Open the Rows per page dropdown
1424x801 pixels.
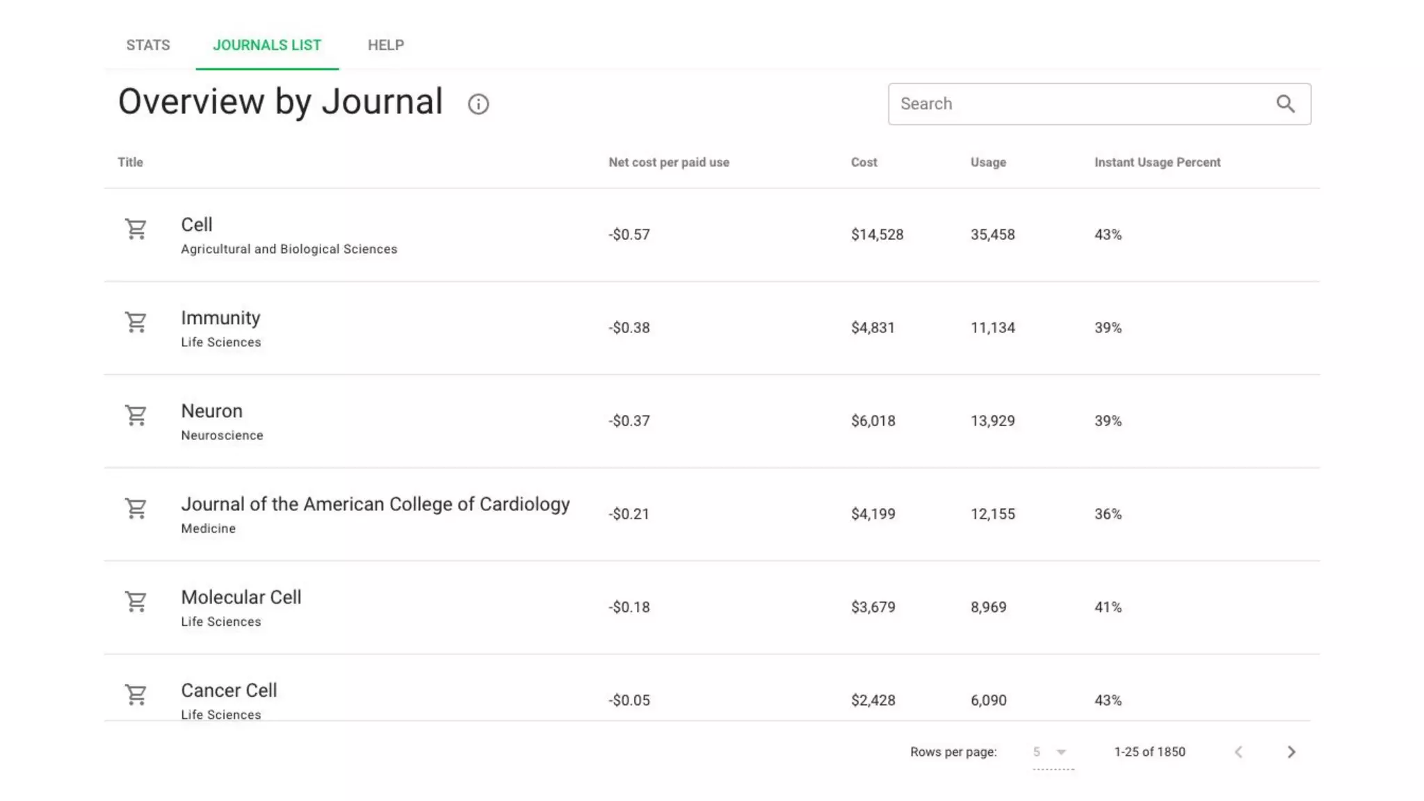pos(1051,752)
